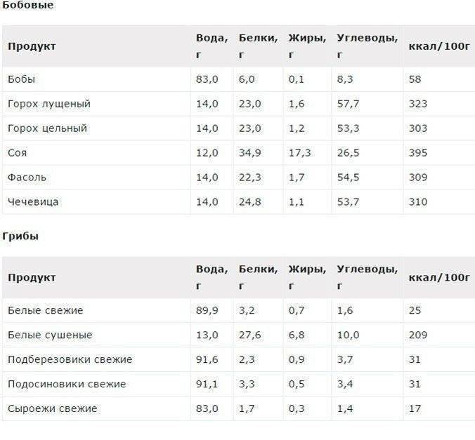Click the Бобовые section heading
475x440 pixels.
click(x=28, y=6)
